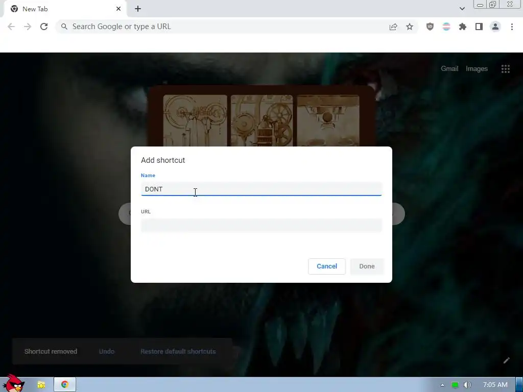Click Undo in the shortcut removed toast
The height and width of the screenshot is (392, 523).
[x=107, y=351]
